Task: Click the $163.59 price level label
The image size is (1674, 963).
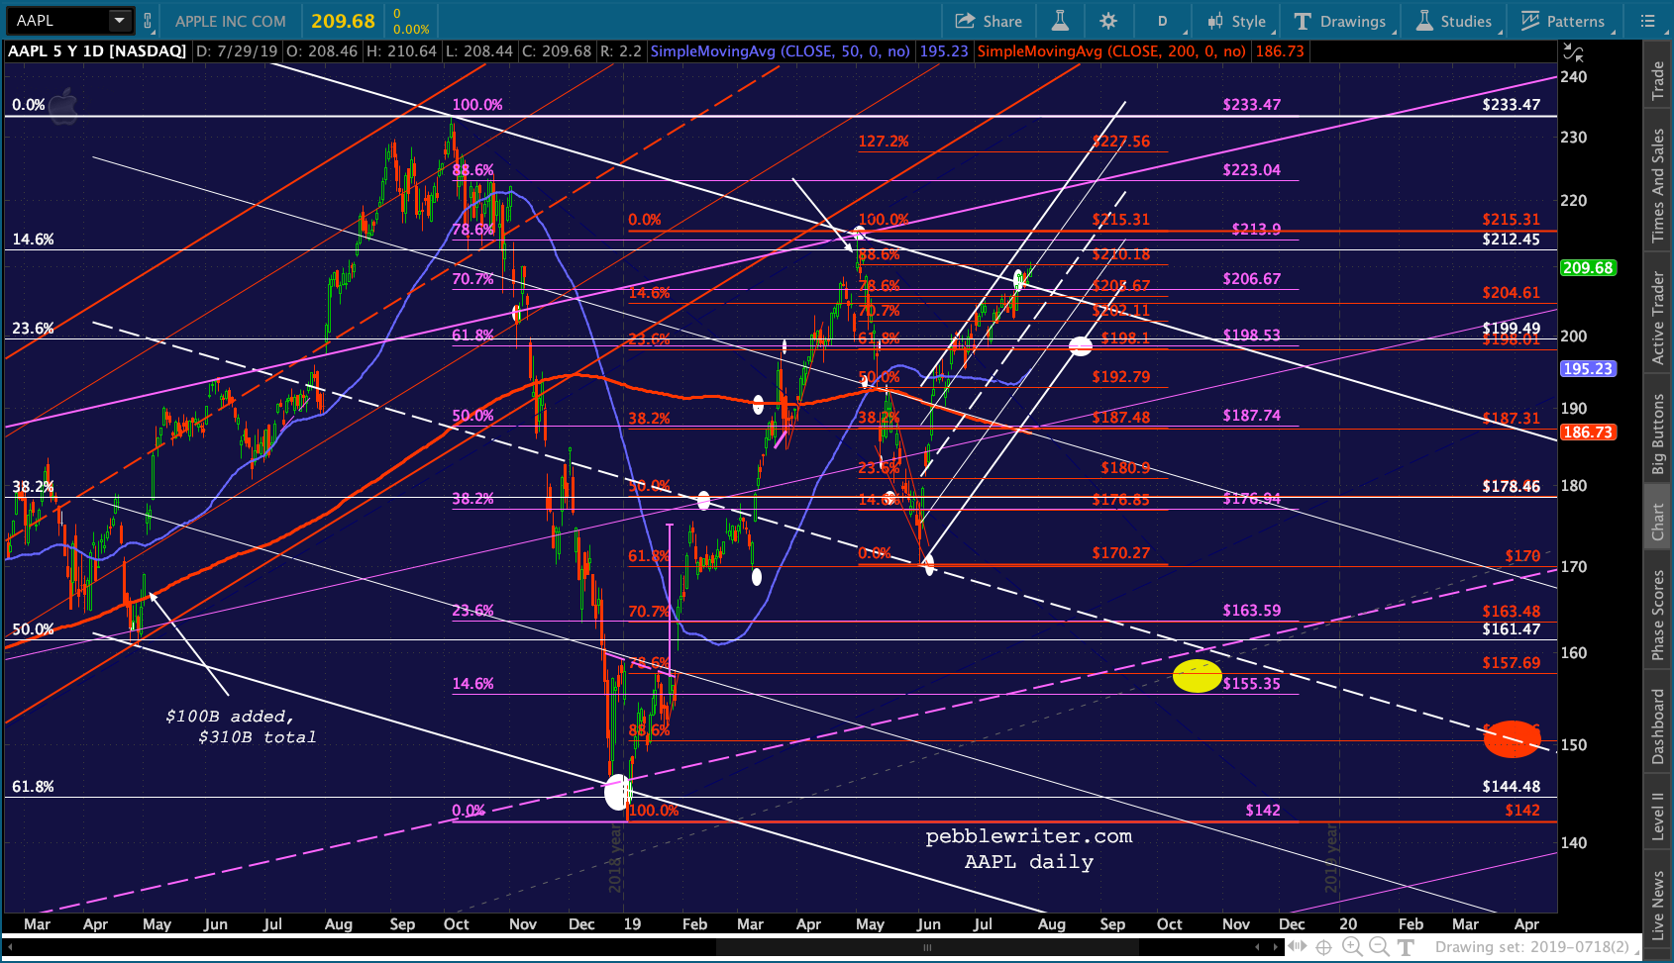Action: click(1251, 611)
